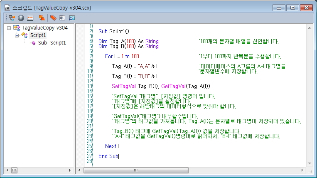Click the camera toolbar icon
317x178 pixels.
tap(62, 18)
